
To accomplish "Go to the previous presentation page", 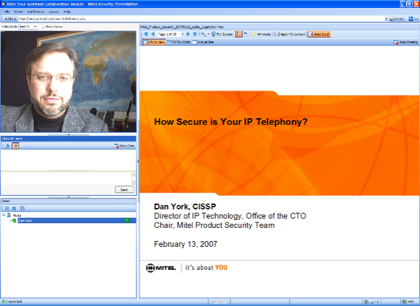I will point(153,33).
